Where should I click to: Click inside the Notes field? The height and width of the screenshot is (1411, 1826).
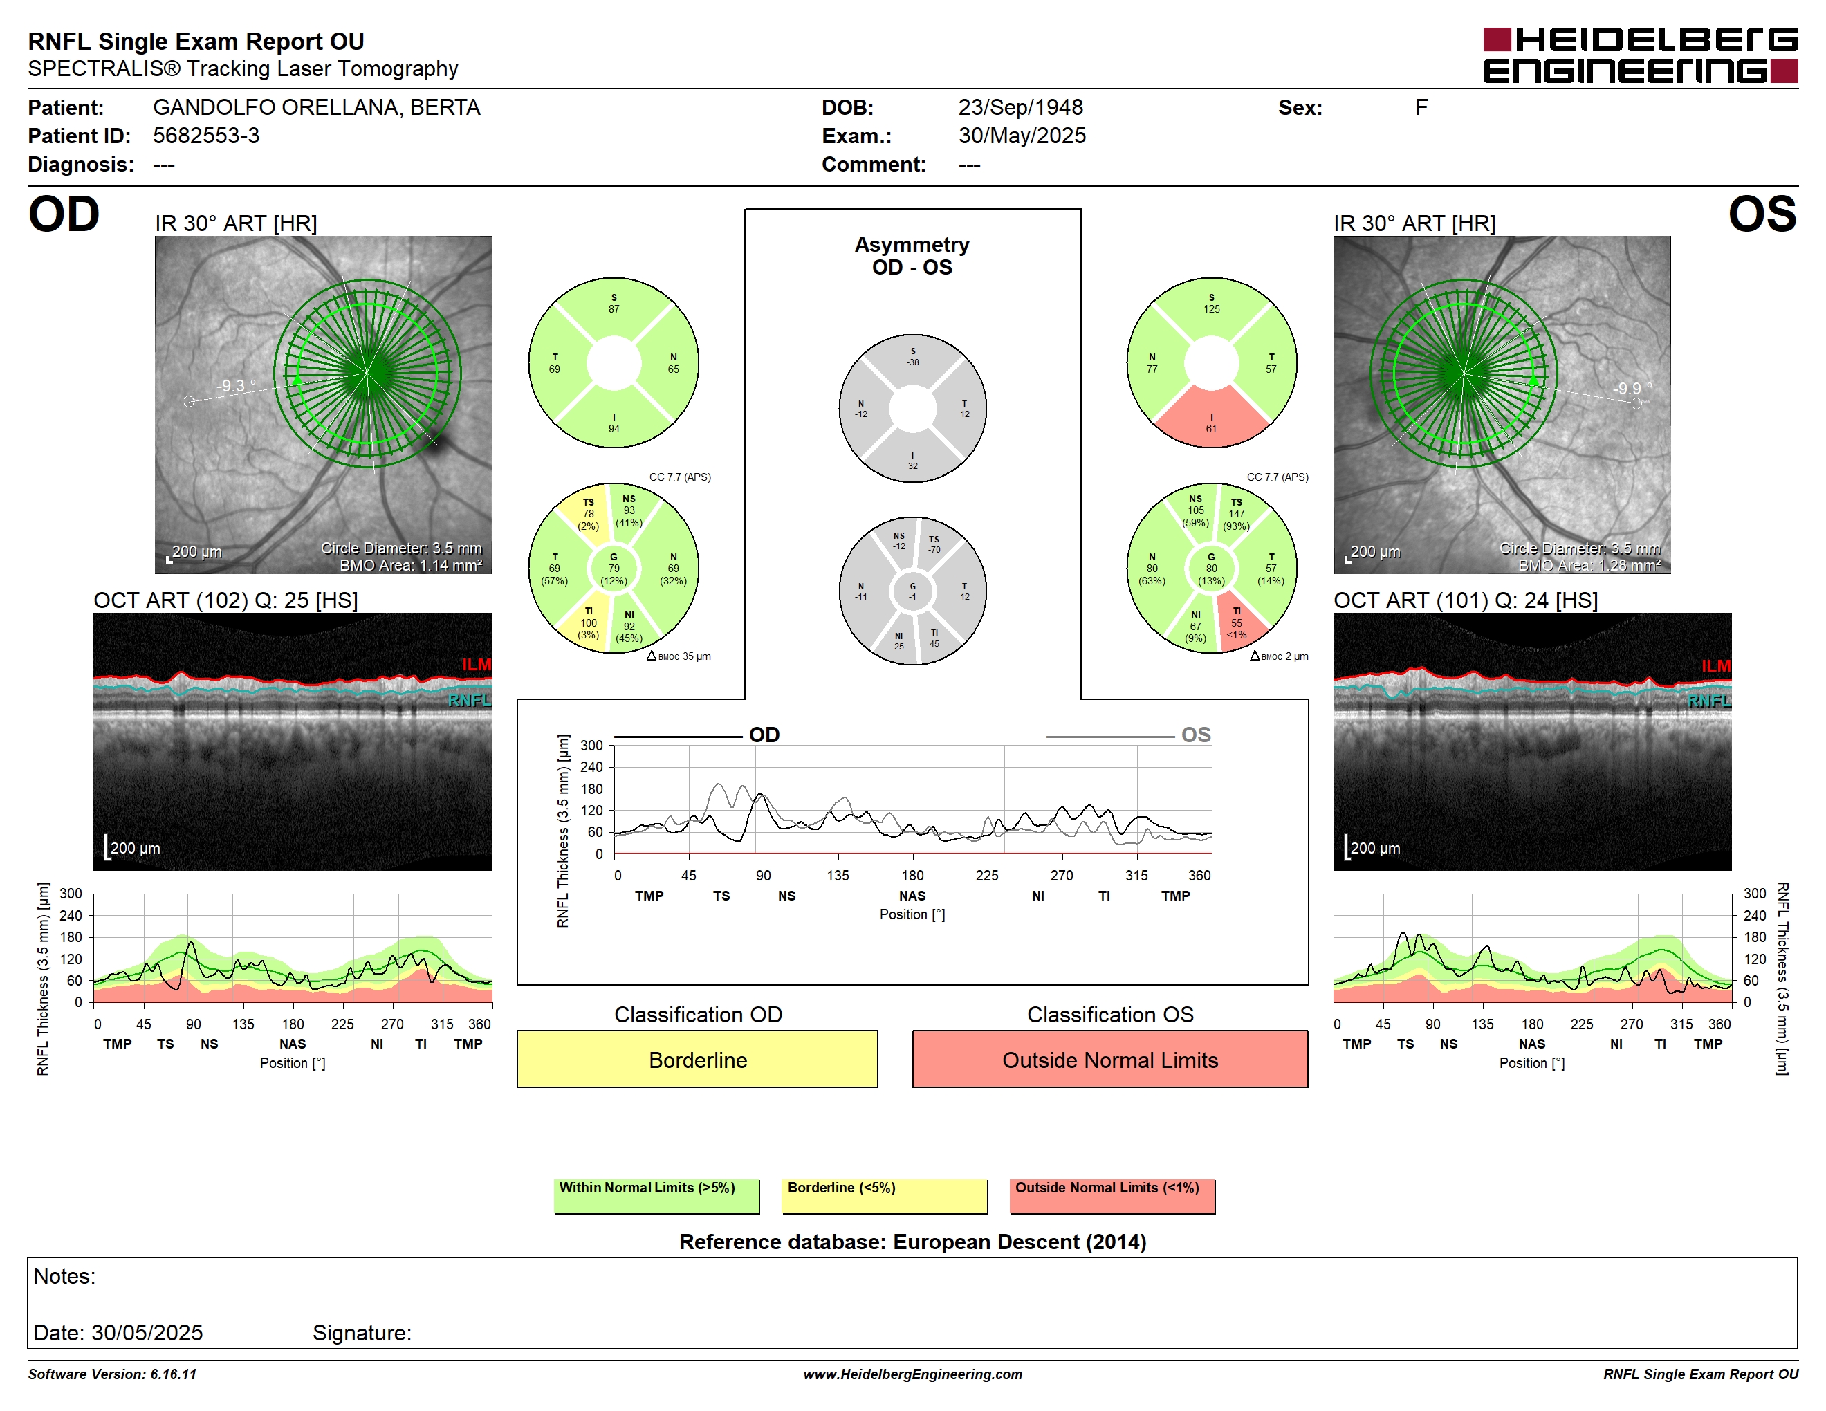(x=912, y=1302)
